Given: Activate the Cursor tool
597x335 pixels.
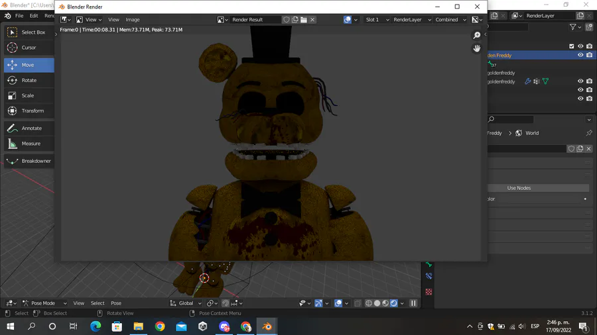Looking at the screenshot, I should [x=29, y=48].
